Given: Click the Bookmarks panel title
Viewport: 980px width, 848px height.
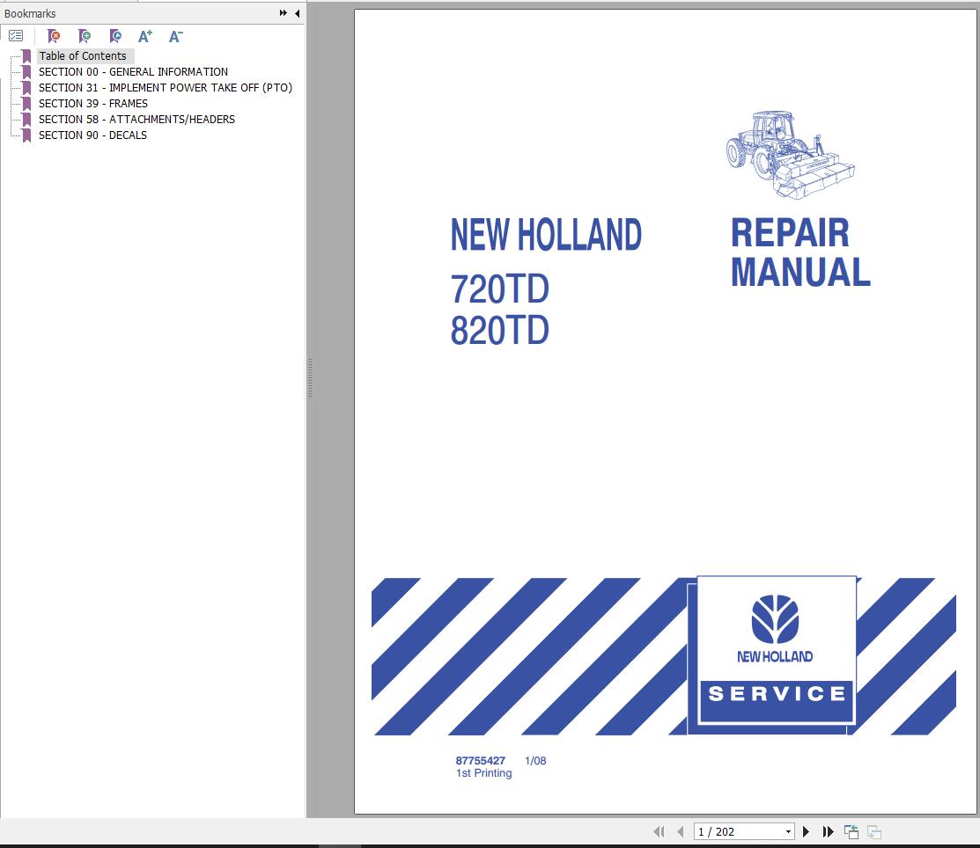Looking at the screenshot, I should coord(30,13).
